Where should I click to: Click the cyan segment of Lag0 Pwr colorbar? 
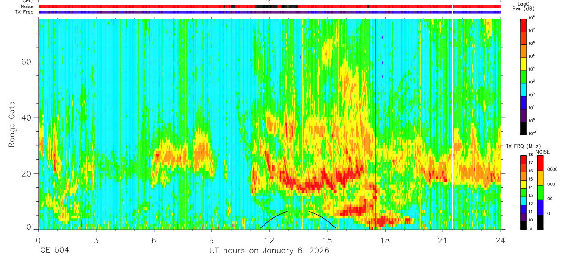tap(524, 89)
